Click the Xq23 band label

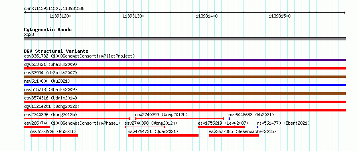coord(29,35)
